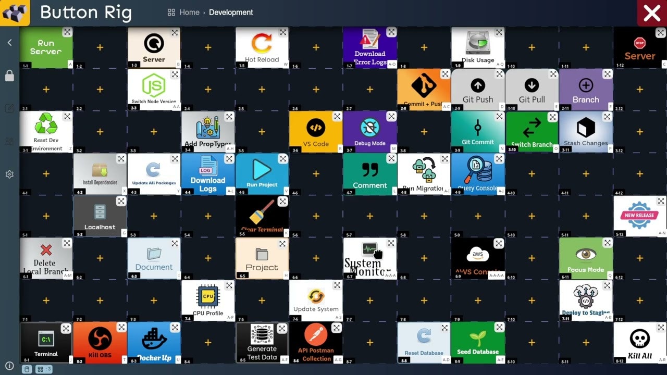Launch the AWS Console tile

tap(478, 258)
